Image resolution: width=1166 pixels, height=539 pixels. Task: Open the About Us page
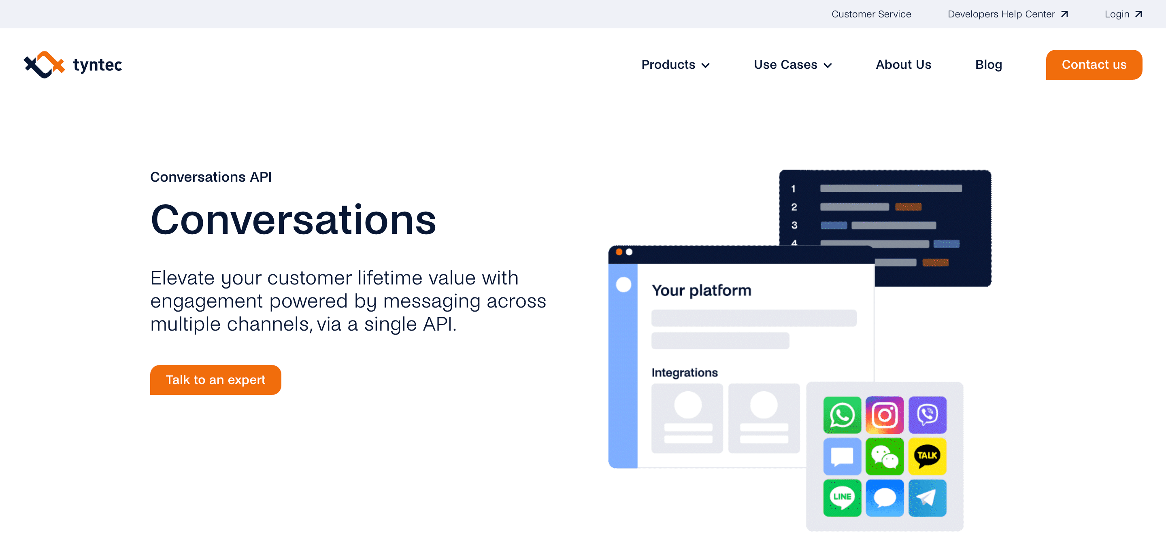tap(903, 65)
